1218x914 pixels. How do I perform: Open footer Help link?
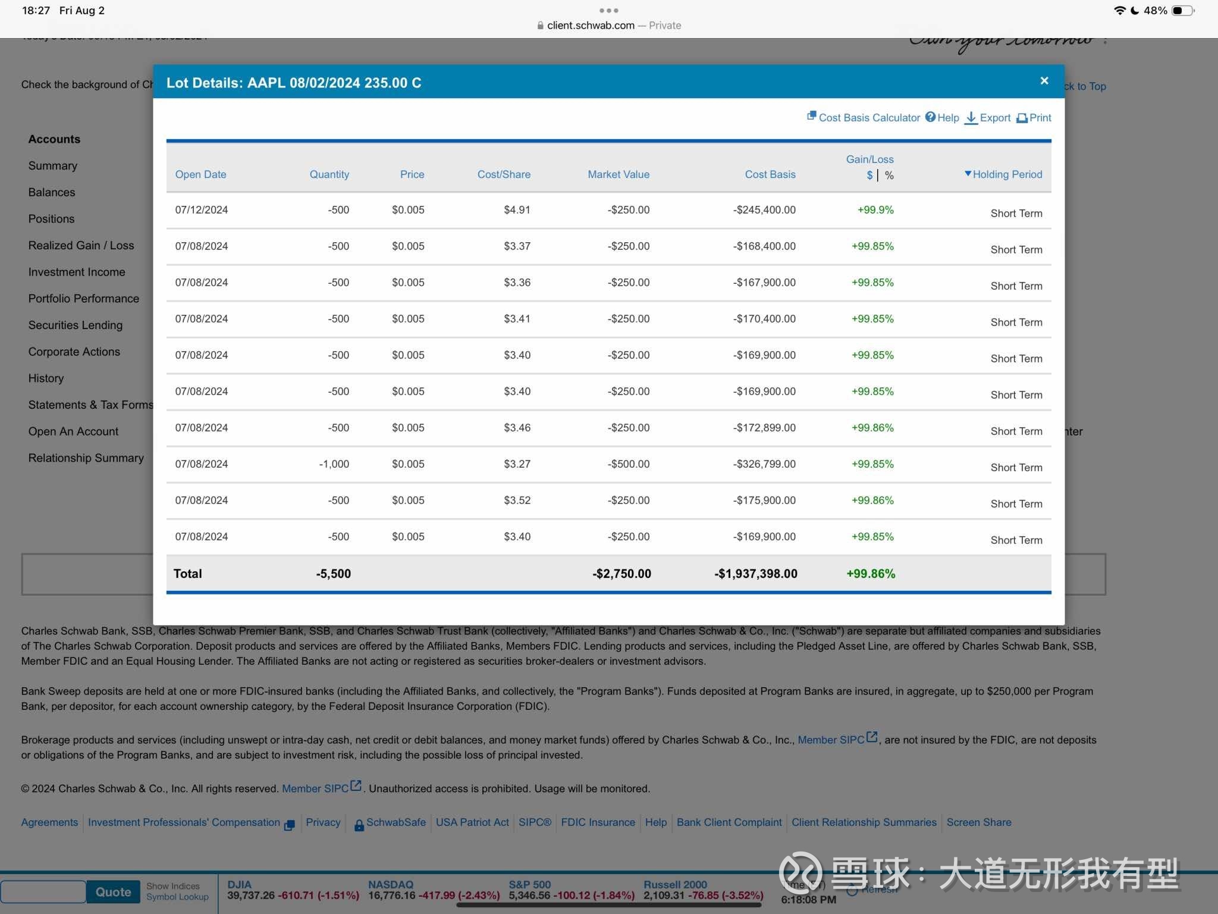656,822
